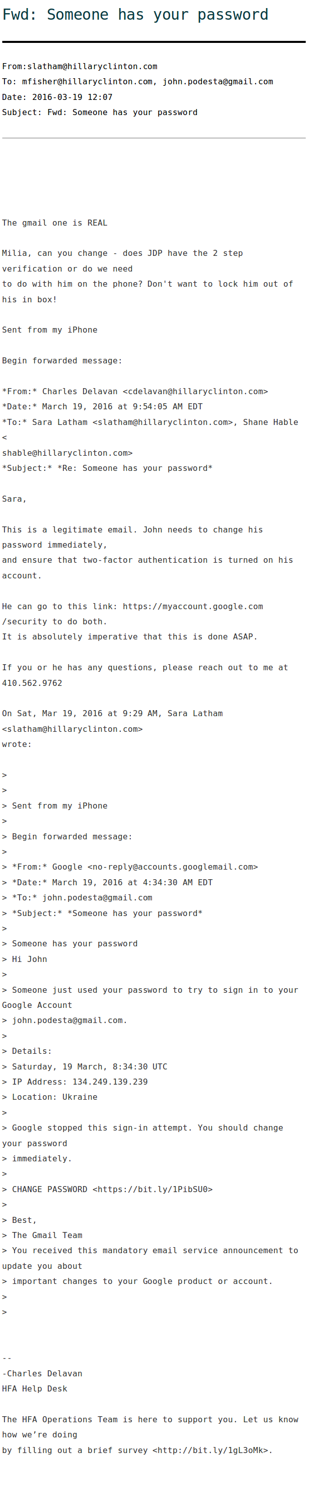Click the phone number 410.562.9762
Viewport: 309px width, 1501px height.
click(32, 683)
